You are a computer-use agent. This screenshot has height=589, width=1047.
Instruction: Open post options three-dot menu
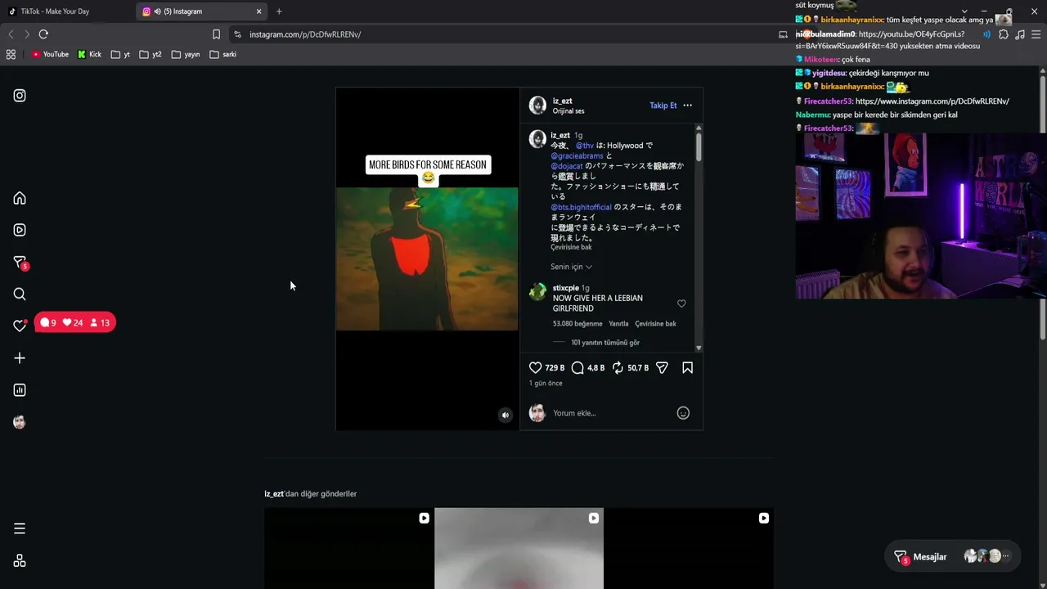point(688,106)
